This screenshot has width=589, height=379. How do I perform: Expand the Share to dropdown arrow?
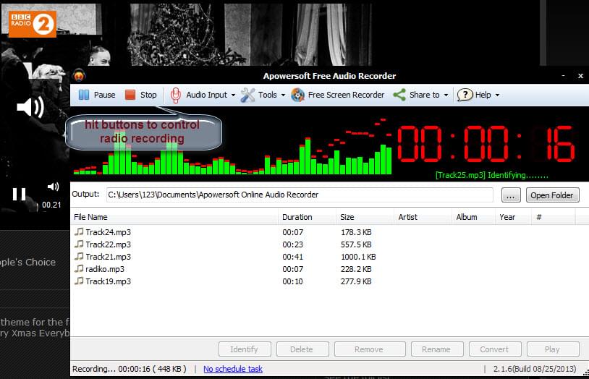tap(446, 95)
